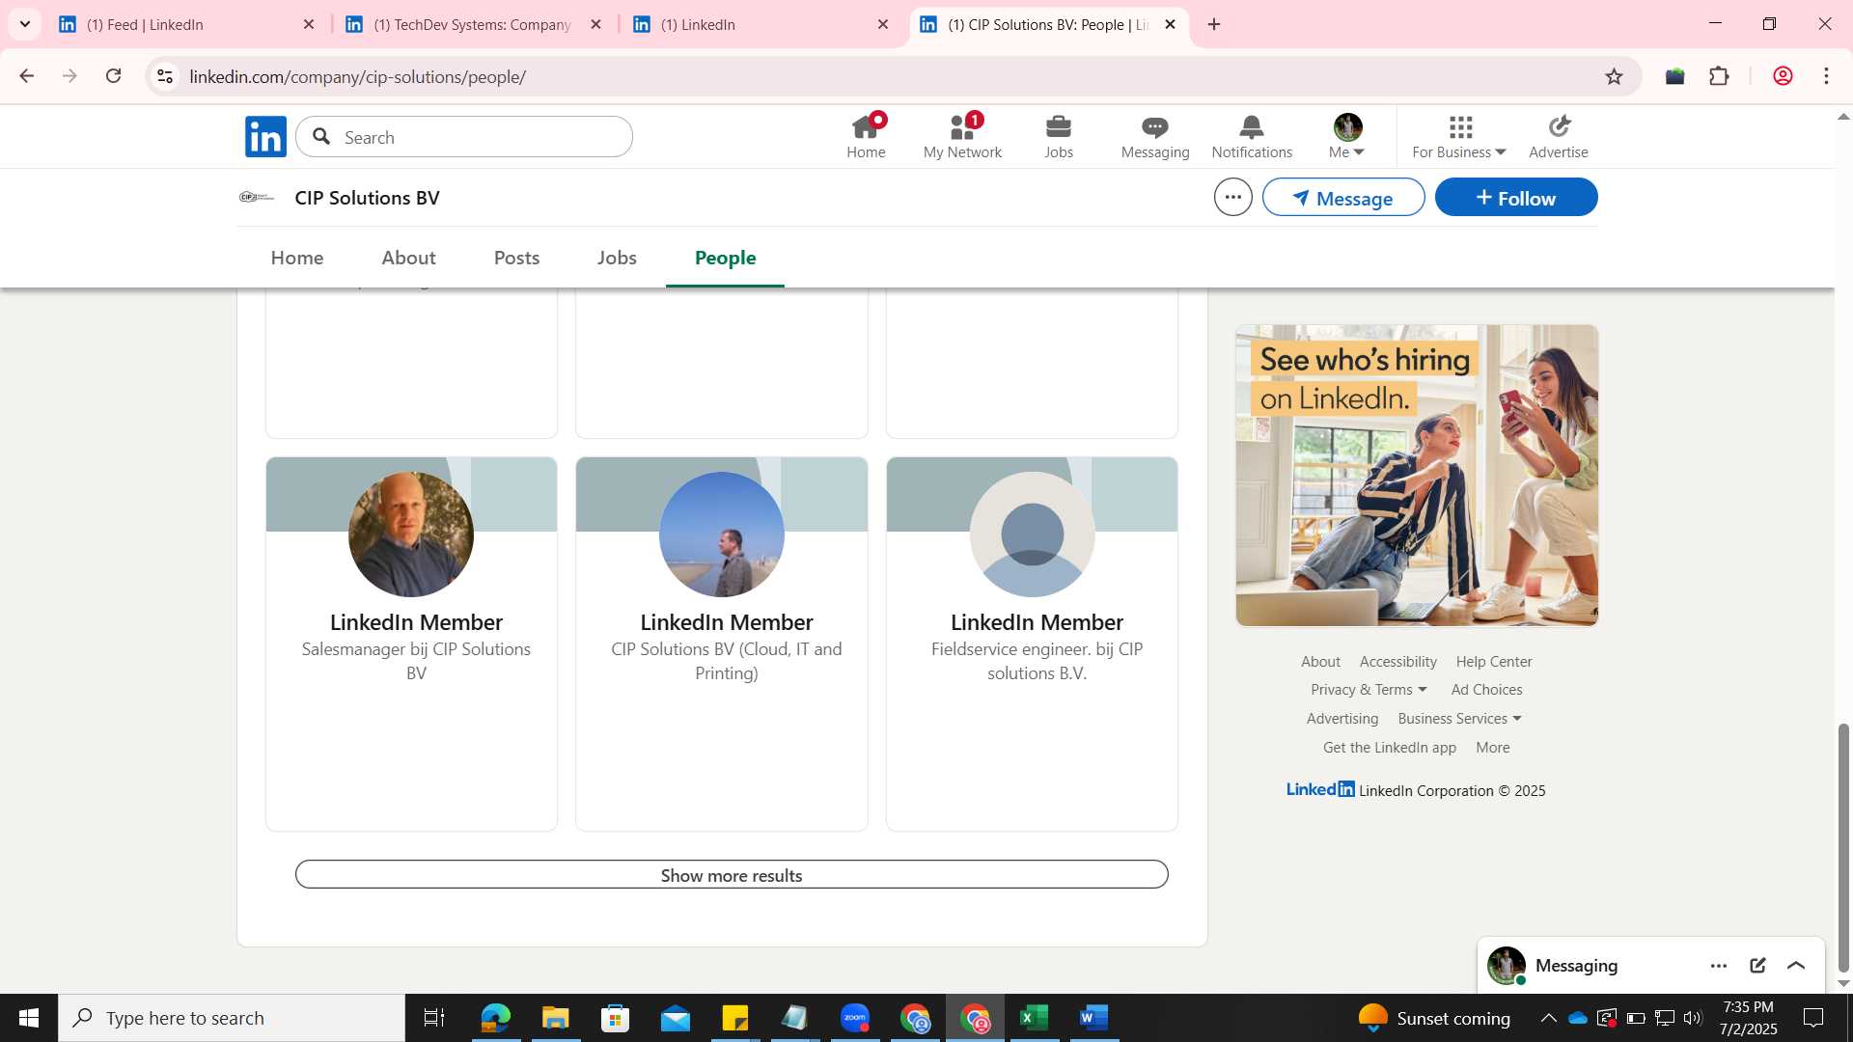Expand Privacy & Terms dropdown
This screenshot has height=1042, width=1853.
click(x=1369, y=690)
